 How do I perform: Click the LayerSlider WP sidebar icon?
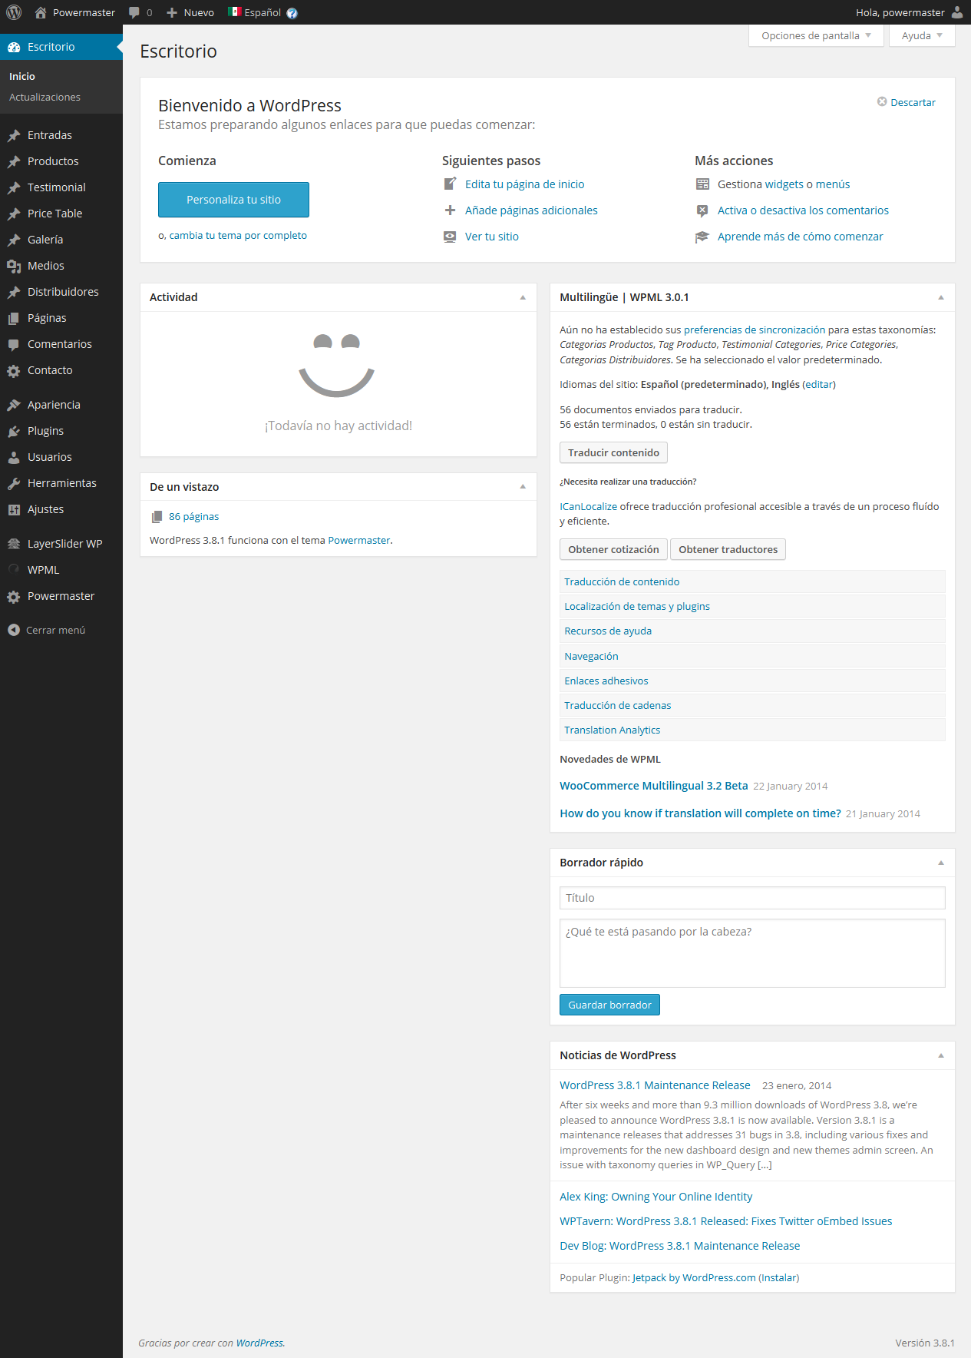[x=14, y=544]
